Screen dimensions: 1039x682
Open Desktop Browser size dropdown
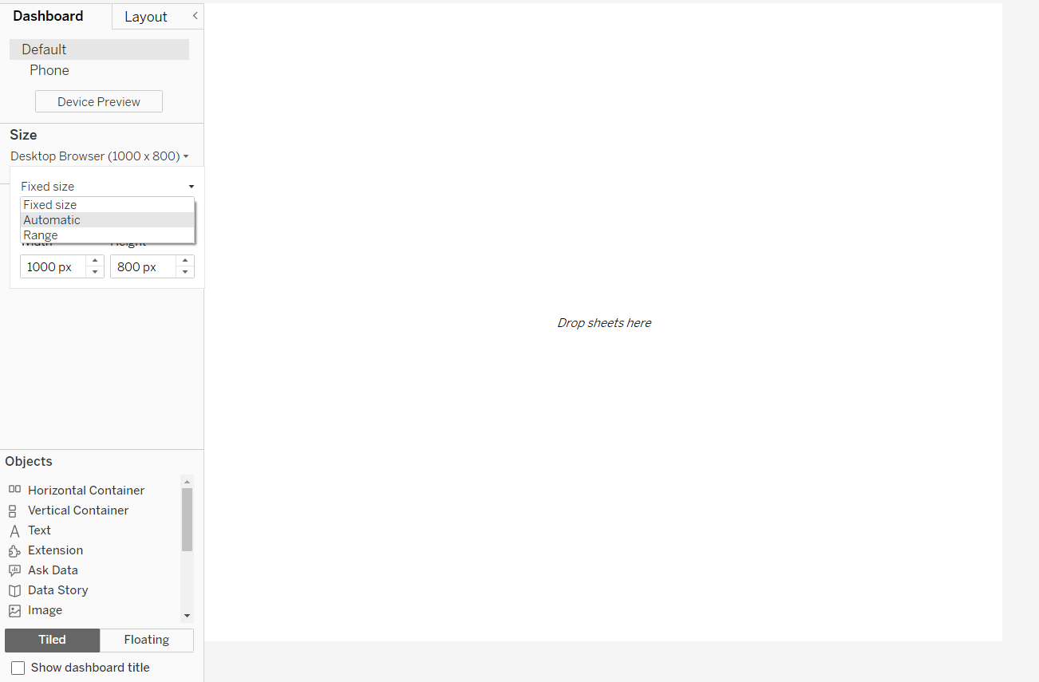(x=100, y=156)
